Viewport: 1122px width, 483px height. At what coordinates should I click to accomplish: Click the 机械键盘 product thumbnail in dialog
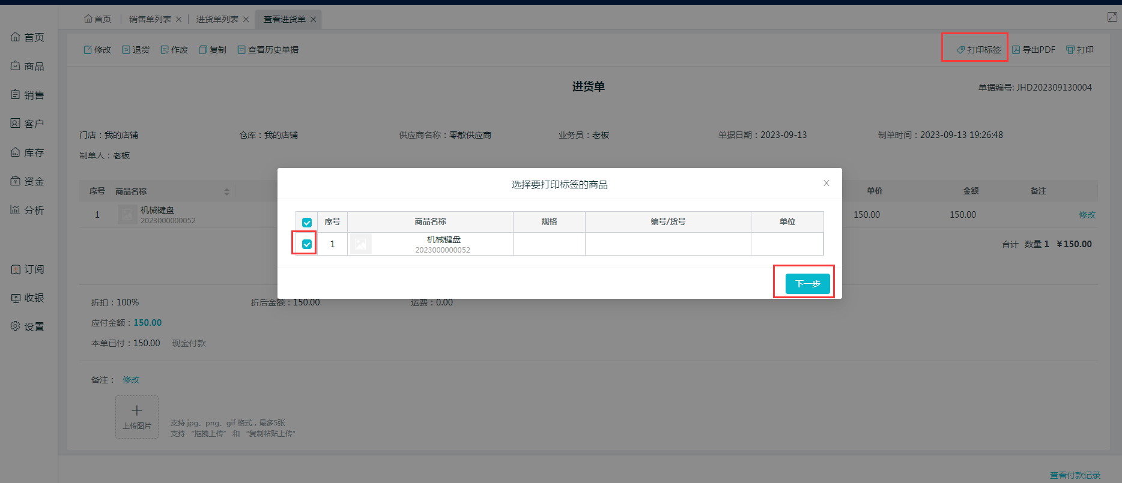click(361, 244)
